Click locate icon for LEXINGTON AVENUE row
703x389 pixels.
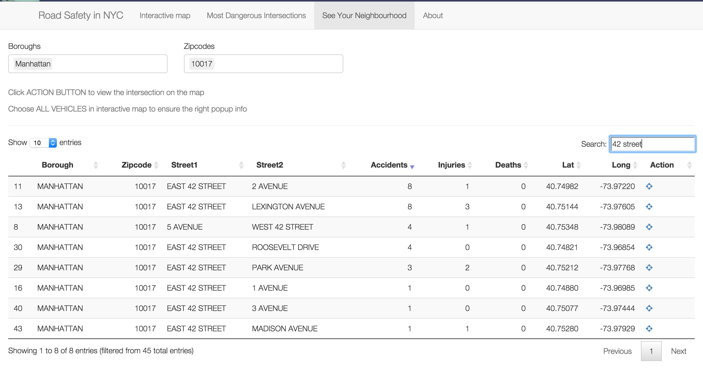point(649,207)
